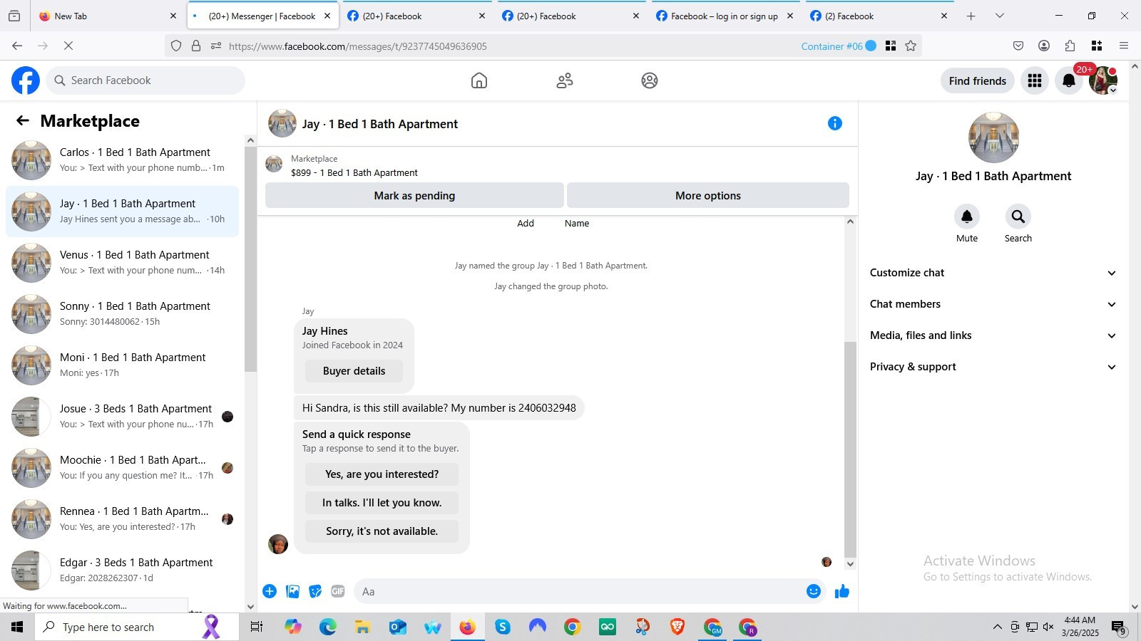Switch to Facebook – log in or sign up tab
1141x641 pixels.
click(x=725, y=16)
